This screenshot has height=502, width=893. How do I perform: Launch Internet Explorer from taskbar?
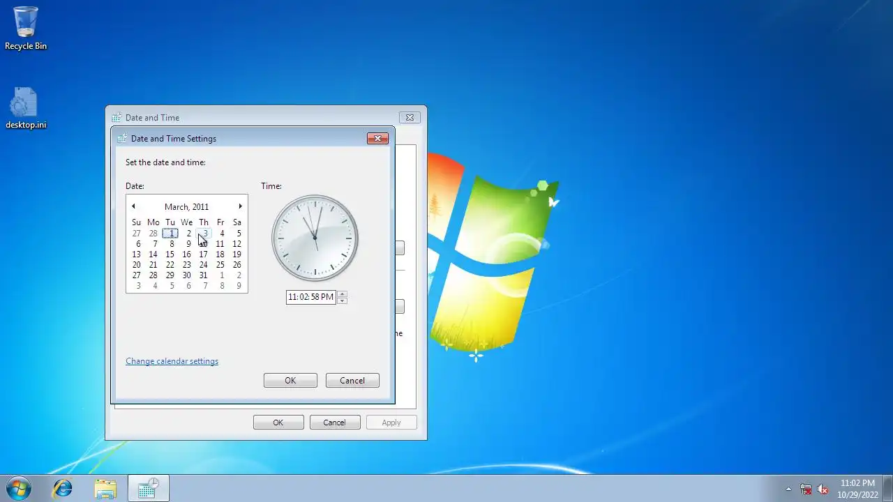pos(63,488)
